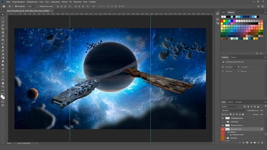The height and width of the screenshot is (150, 267).
Task: Select the Pen tool
Action: (3, 69)
